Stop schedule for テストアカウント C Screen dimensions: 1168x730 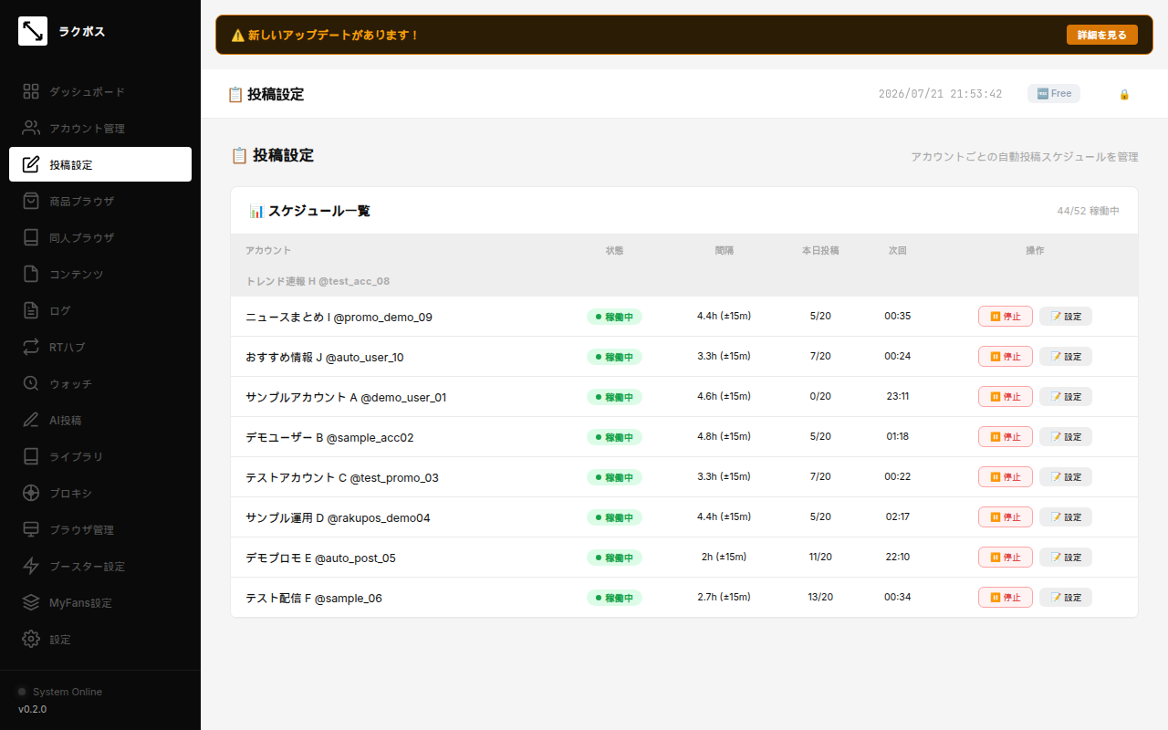coord(1006,476)
